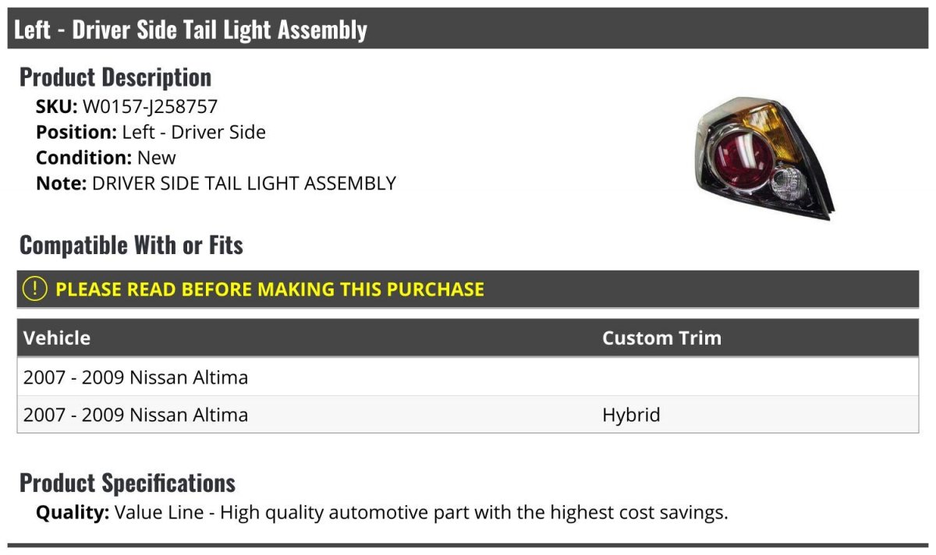Click the 'Compatible With or Fits' heading
The width and height of the screenshot is (936, 555).
pos(131,246)
